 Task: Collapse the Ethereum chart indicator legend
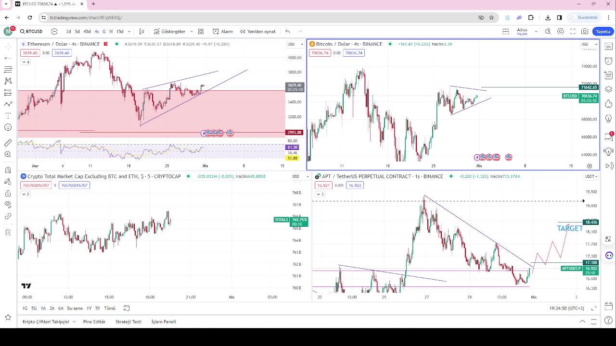(26, 62)
